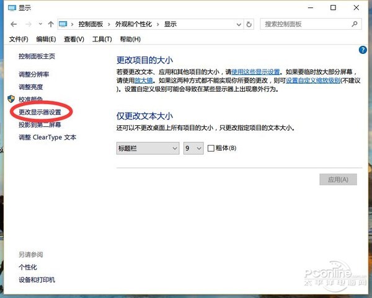Open 个性化 under 另请参阅

[x=28, y=268]
